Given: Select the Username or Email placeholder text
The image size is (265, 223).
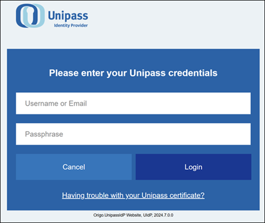Looking at the screenshot, I should 56,103.
